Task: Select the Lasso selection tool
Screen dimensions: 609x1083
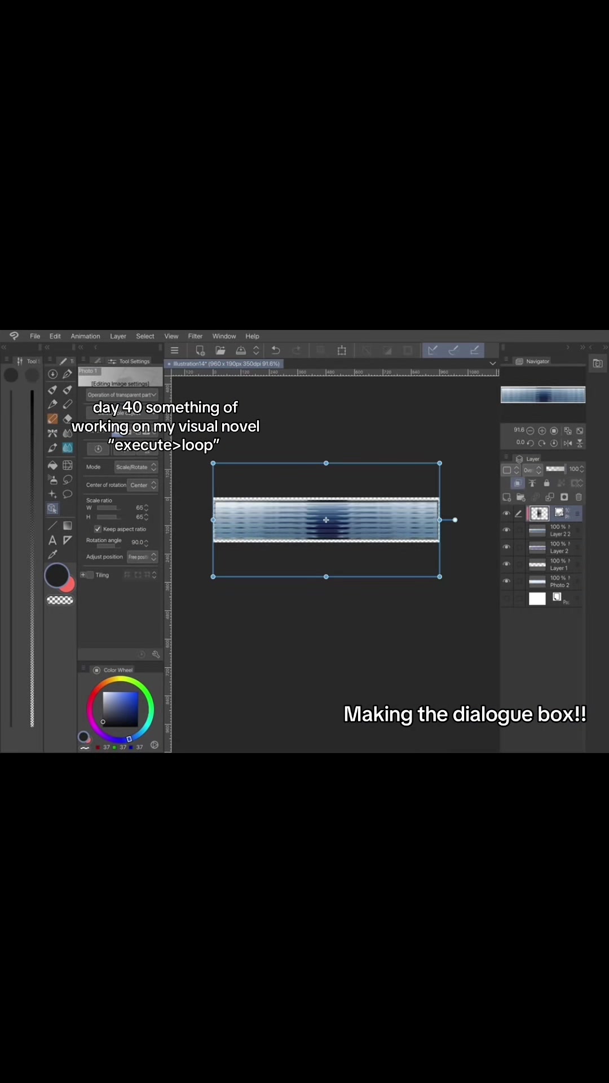Action: coord(68,479)
